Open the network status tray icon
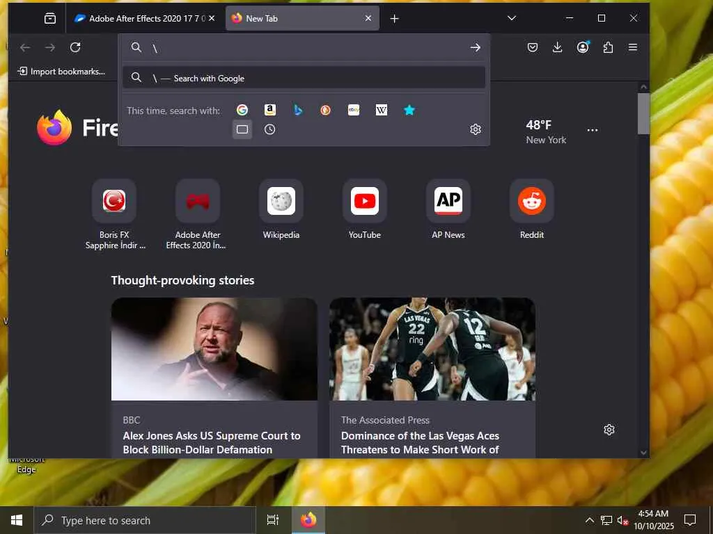Viewport: 713px width, 534px height. tap(606, 520)
